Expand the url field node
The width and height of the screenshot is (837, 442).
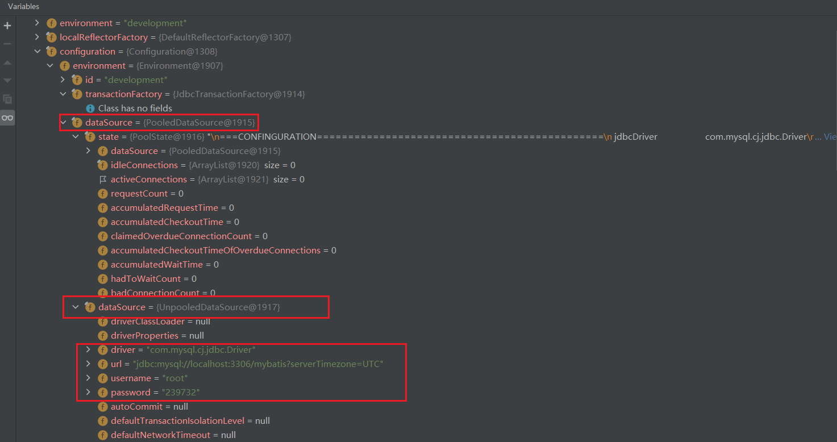pos(88,364)
